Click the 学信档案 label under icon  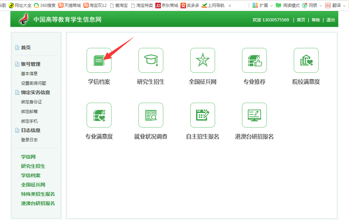coord(99,82)
